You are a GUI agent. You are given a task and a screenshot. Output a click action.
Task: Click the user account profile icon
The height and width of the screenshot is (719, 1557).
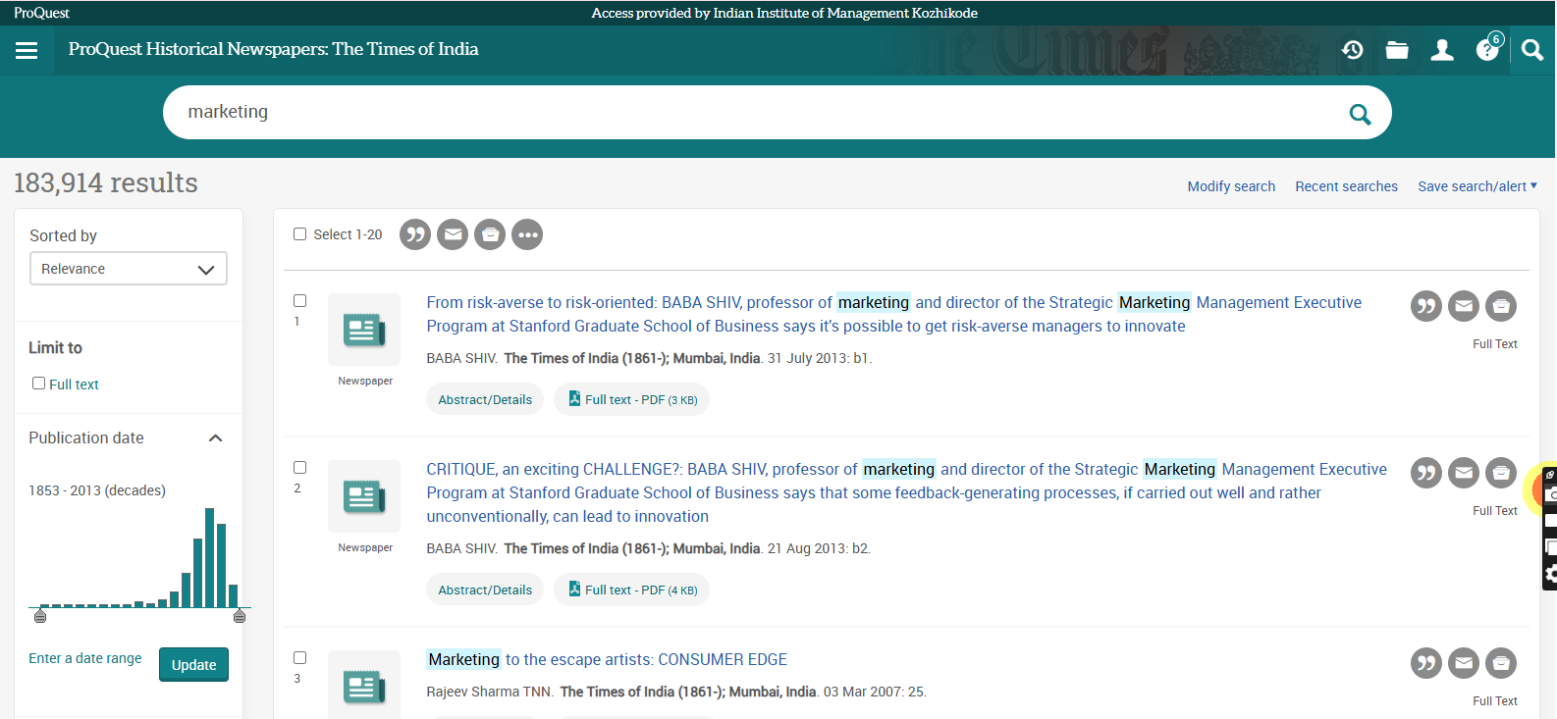coord(1441,50)
